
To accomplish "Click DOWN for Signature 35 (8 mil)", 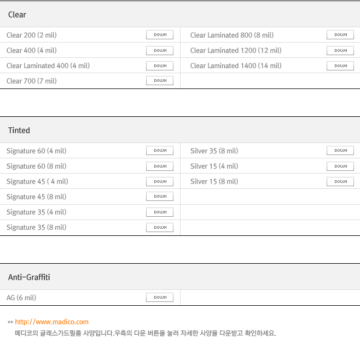I will [x=160, y=228].
